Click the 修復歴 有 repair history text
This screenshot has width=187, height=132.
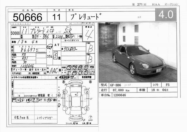[x=47, y=95]
